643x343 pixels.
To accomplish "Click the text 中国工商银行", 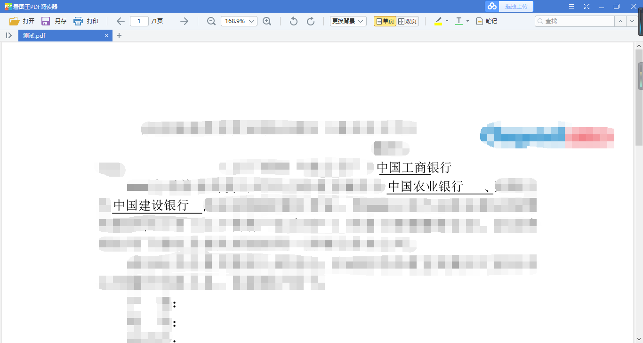I will (414, 167).
